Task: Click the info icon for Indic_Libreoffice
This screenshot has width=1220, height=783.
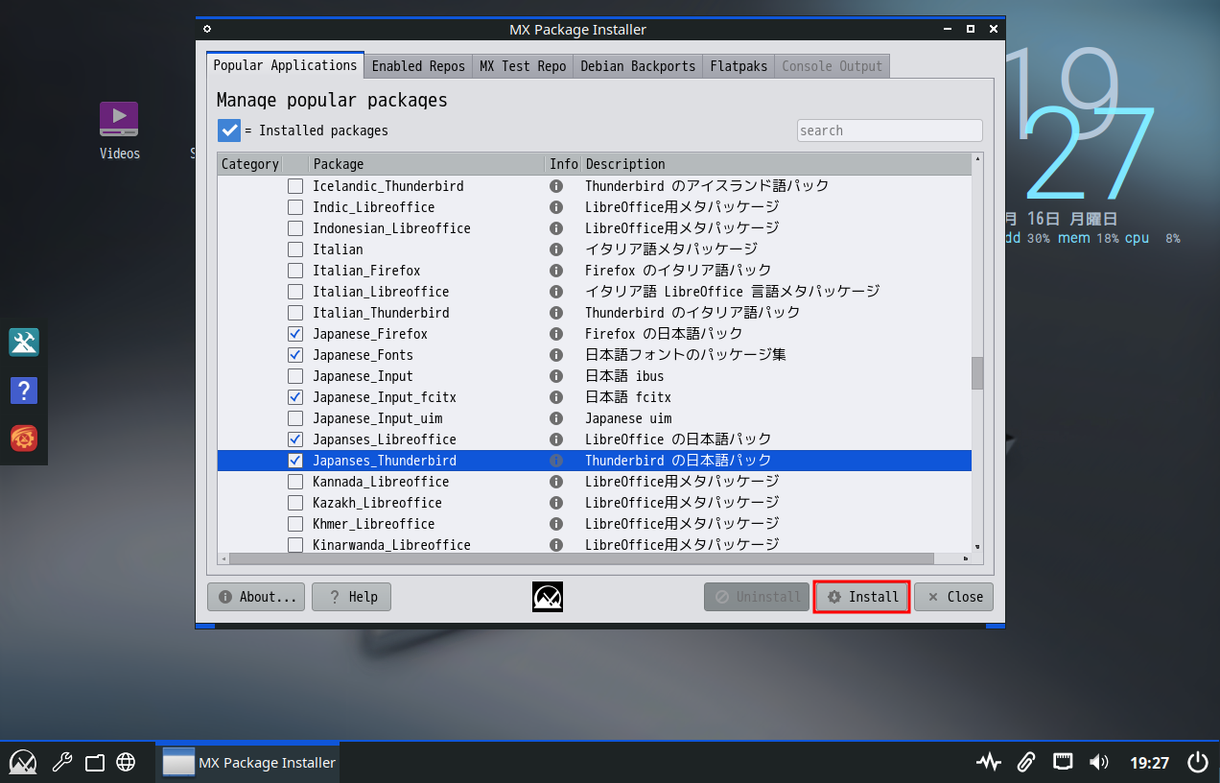Action: coord(555,207)
